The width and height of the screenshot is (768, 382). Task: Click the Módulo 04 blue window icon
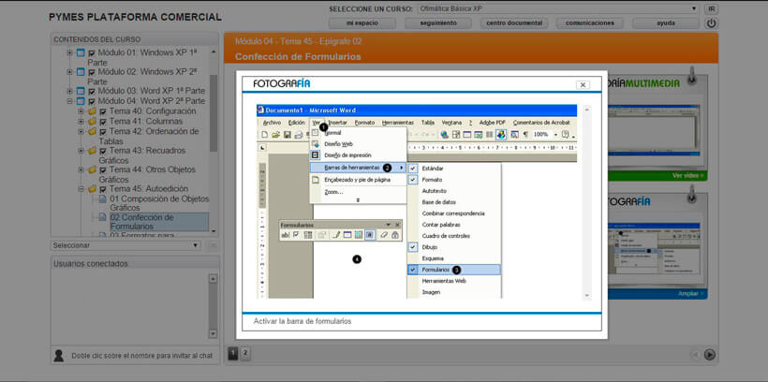(x=81, y=101)
